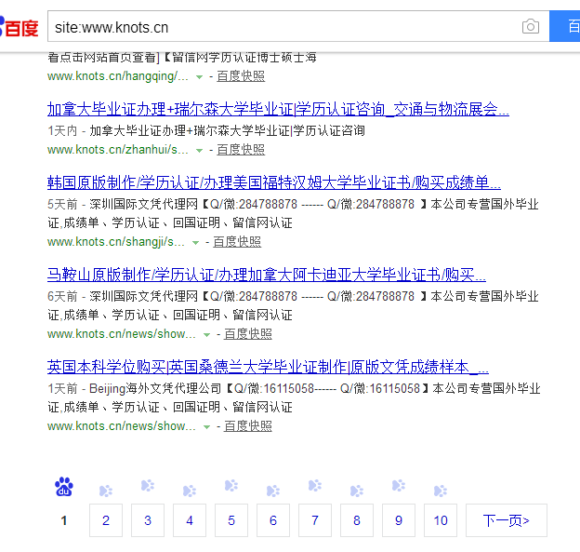
Task: Click the Baidu logo
Action: tap(19, 26)
